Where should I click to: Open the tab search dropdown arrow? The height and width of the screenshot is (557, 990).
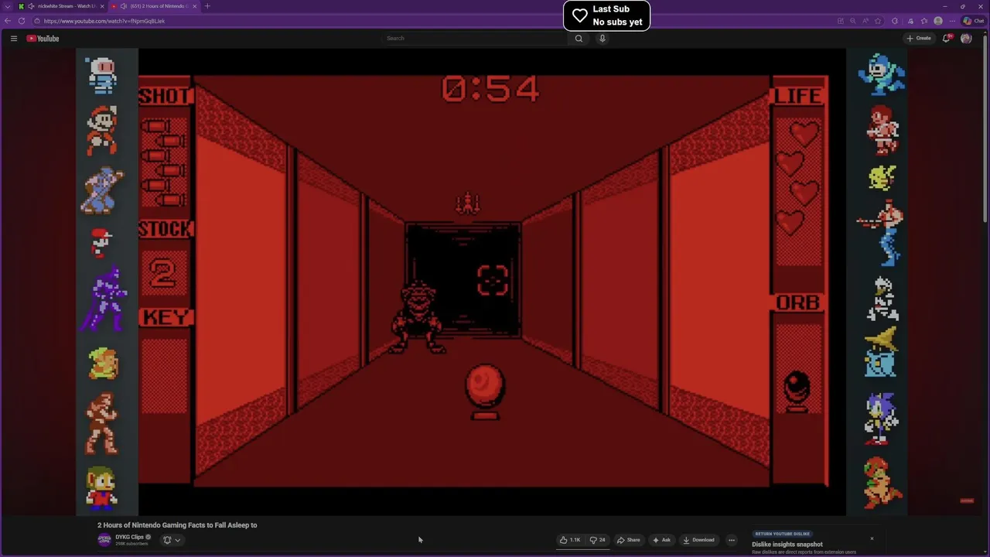pyautogui.click(x=8, y=6)
